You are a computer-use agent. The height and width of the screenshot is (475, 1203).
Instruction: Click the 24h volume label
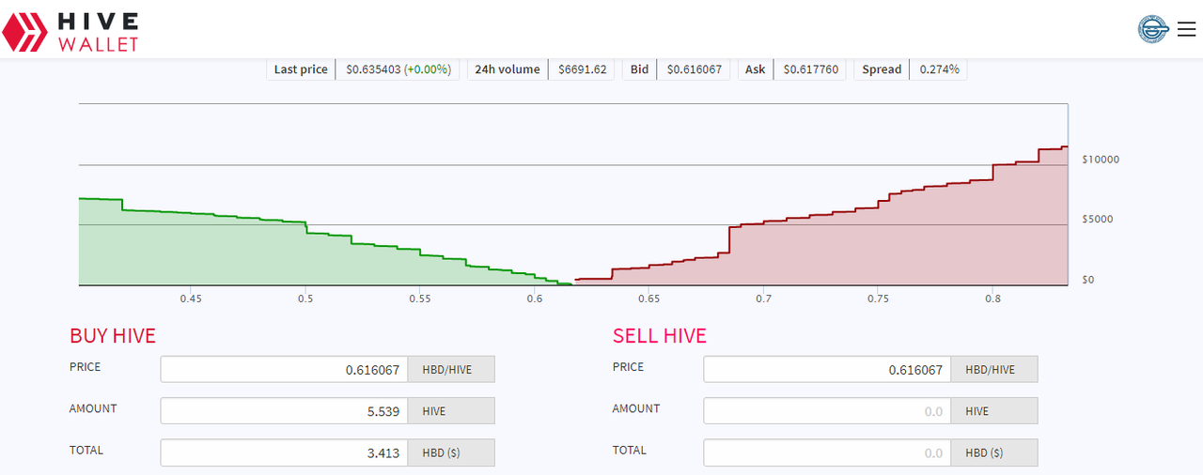click(x=508, y=69)
